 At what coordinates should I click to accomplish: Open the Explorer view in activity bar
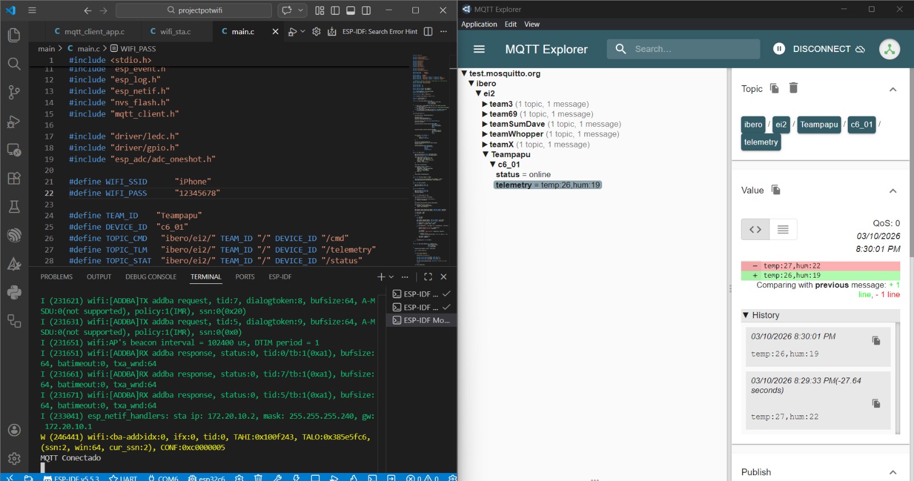coord(14,35)
